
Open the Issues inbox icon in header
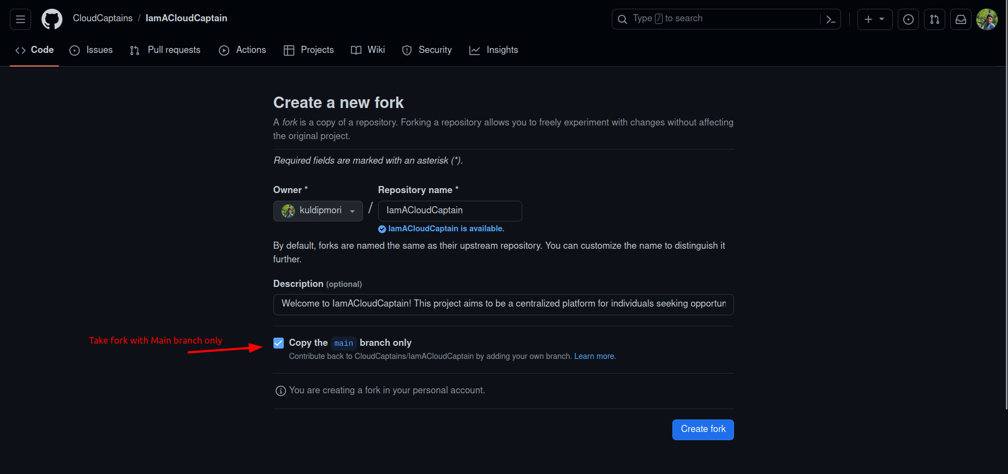(908, 19)
